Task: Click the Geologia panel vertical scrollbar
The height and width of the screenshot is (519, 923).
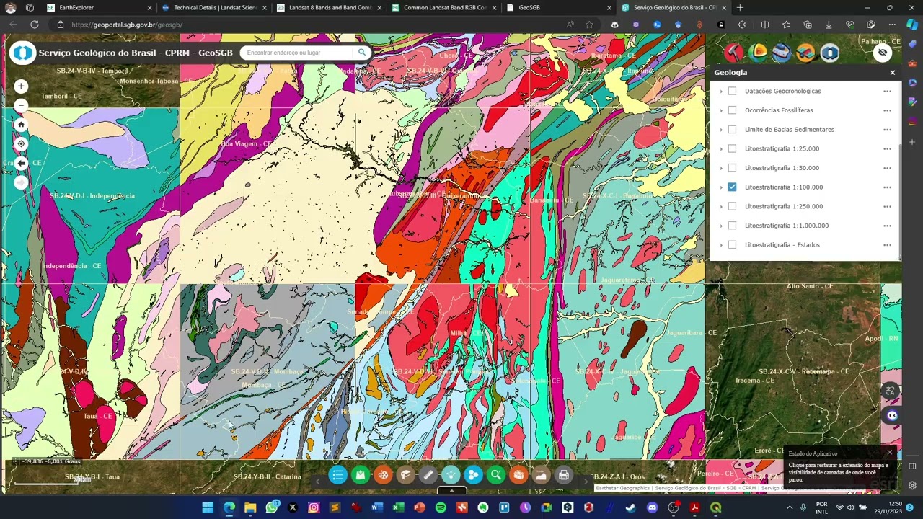Action: click(900, 202)
